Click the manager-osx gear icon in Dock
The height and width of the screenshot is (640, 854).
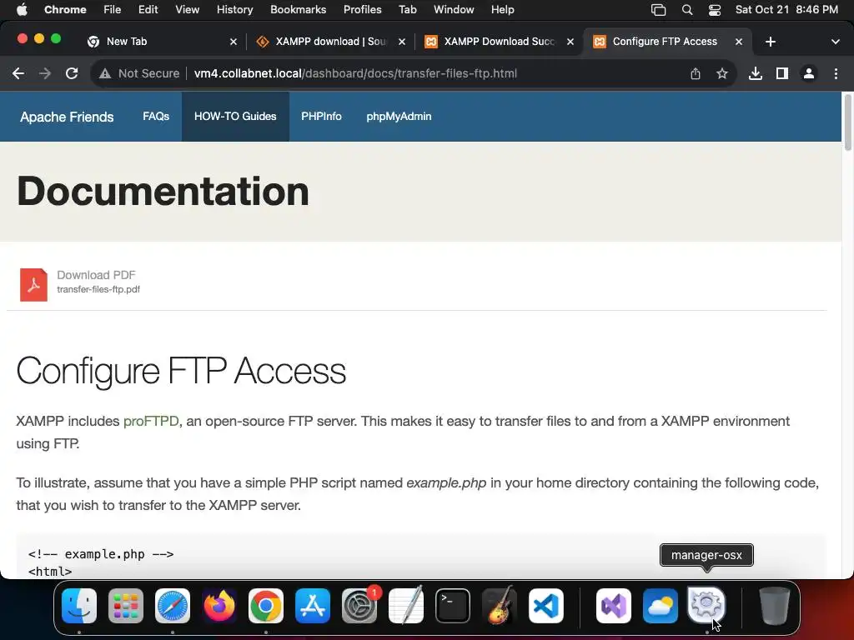click(706, 606)
